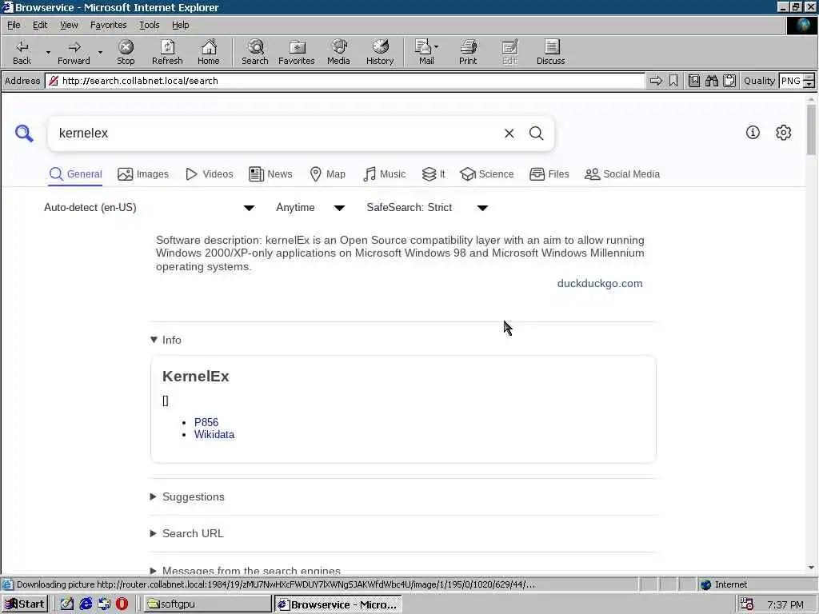Switch to the Videos tab

pyautogui.click(x=210, y=173)
